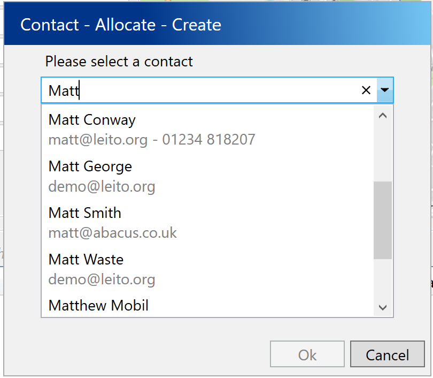Viewport: 433px width, 378px height.
Task: Select the Matt Waste entry
Action: coord(86,260)
